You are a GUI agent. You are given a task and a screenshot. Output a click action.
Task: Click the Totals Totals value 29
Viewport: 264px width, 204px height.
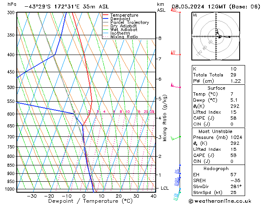pyautogui.click(x=233, y=75)
